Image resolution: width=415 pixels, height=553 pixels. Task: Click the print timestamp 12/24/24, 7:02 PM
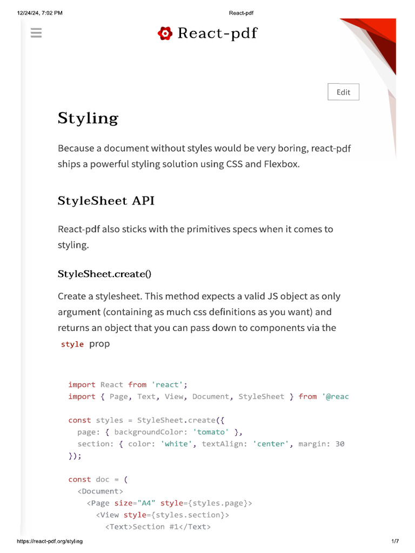(40, 13)
